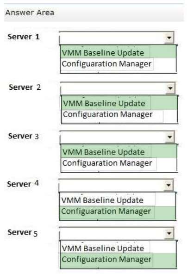This screenshot has width=187, height=274.
Task: Click the Server 2 combo box field
Action: tap(118, 88)
